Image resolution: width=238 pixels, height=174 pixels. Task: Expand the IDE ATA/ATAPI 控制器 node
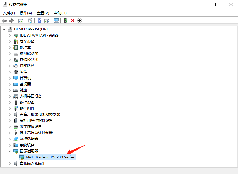point(10,35)
